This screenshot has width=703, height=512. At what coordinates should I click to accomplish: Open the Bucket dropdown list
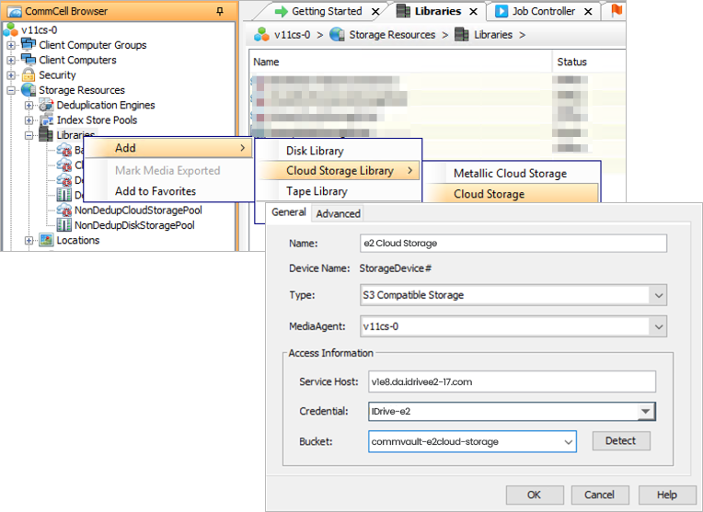pos(568,441)
